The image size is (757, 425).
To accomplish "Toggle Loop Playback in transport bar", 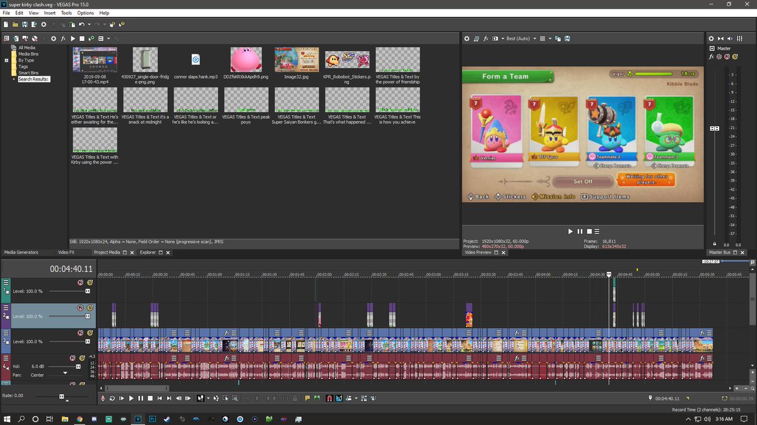I will tap(112, 399).
